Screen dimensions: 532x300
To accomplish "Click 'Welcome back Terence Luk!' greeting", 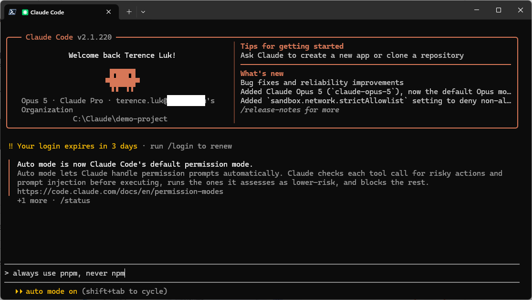I will 122,55.
